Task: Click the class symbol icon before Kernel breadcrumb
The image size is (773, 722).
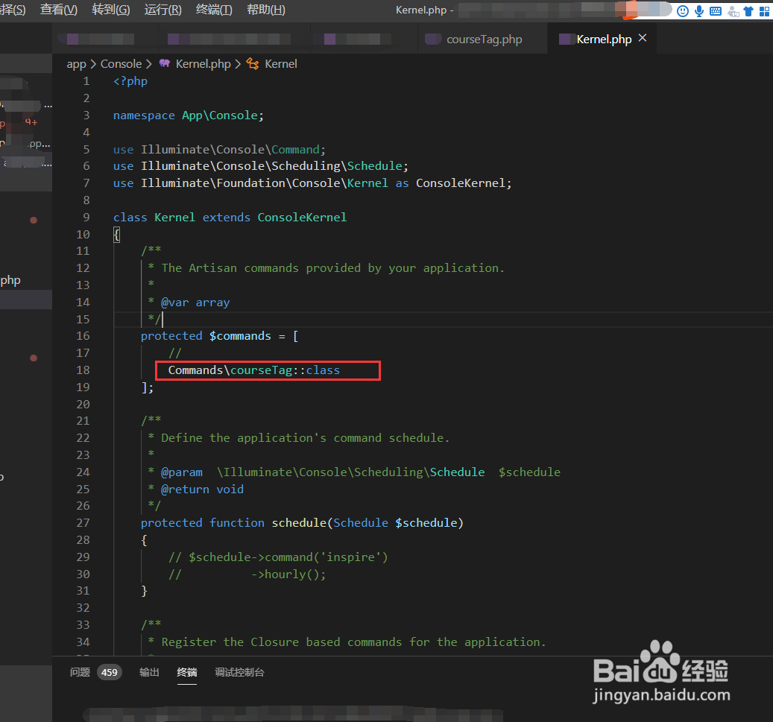Action: (x=253, y=63)
